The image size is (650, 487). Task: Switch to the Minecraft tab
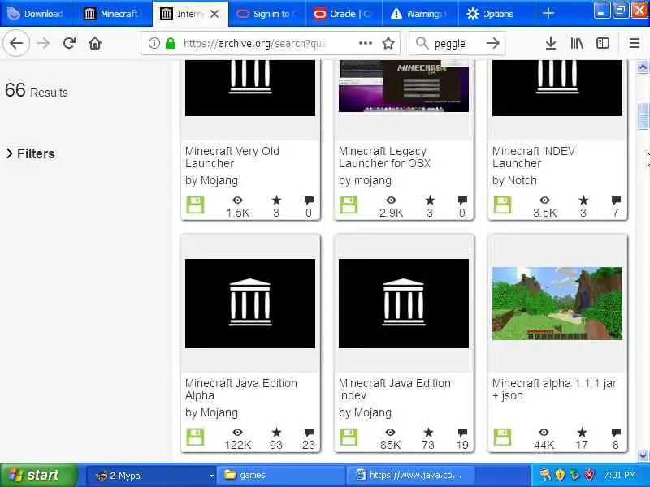click(114, 14)
